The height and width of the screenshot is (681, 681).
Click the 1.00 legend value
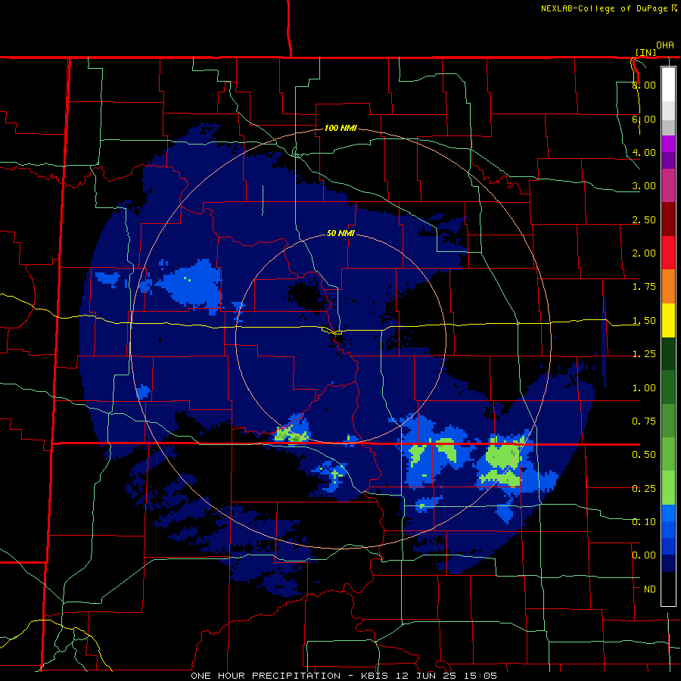tap(644, 388)
